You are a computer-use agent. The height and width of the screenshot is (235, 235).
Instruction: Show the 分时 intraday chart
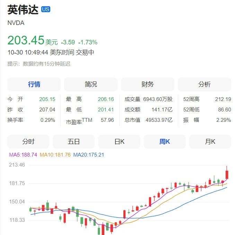[x=28, y=142]
